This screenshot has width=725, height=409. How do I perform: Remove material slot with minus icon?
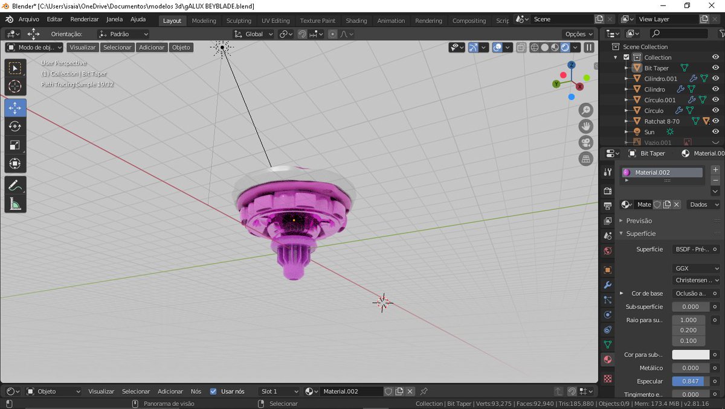click(715, 180)
